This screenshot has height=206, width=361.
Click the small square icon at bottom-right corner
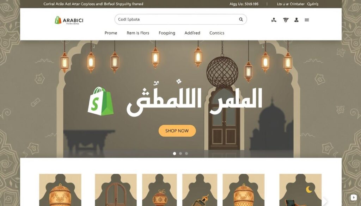353,197
